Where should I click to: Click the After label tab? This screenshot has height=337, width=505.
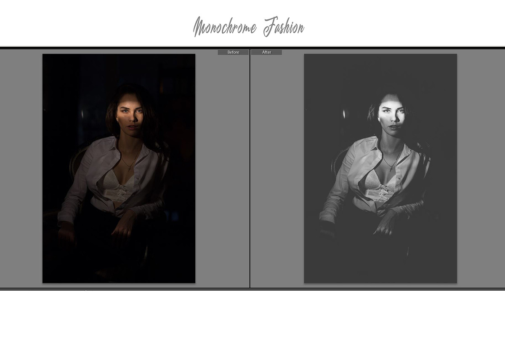(x=266, y=52)
